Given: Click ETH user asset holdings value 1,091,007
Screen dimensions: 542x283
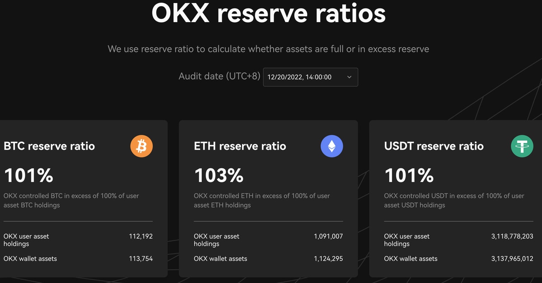Looking at the screenshot, I should (328, 236).
